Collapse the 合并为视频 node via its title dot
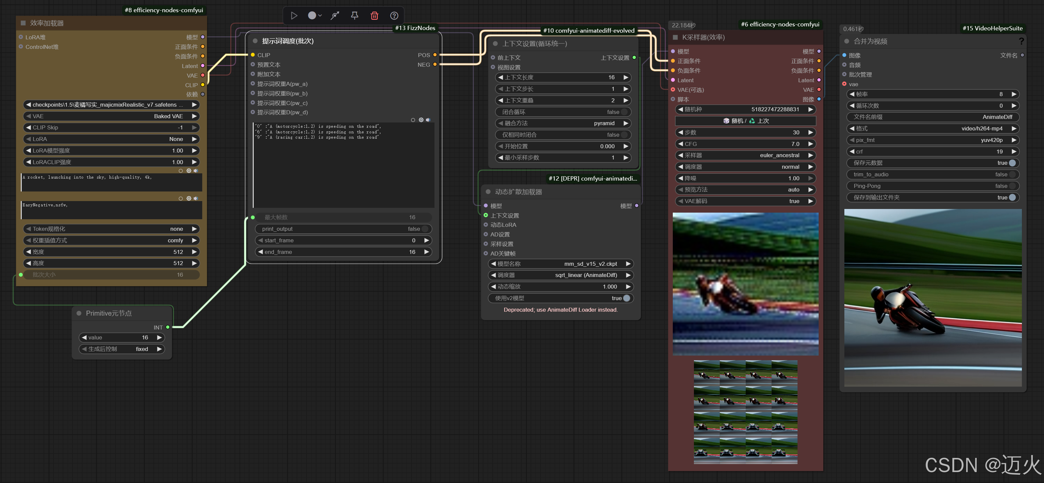This screenshot has width=1044, height=483. click(x=847, y=41)
